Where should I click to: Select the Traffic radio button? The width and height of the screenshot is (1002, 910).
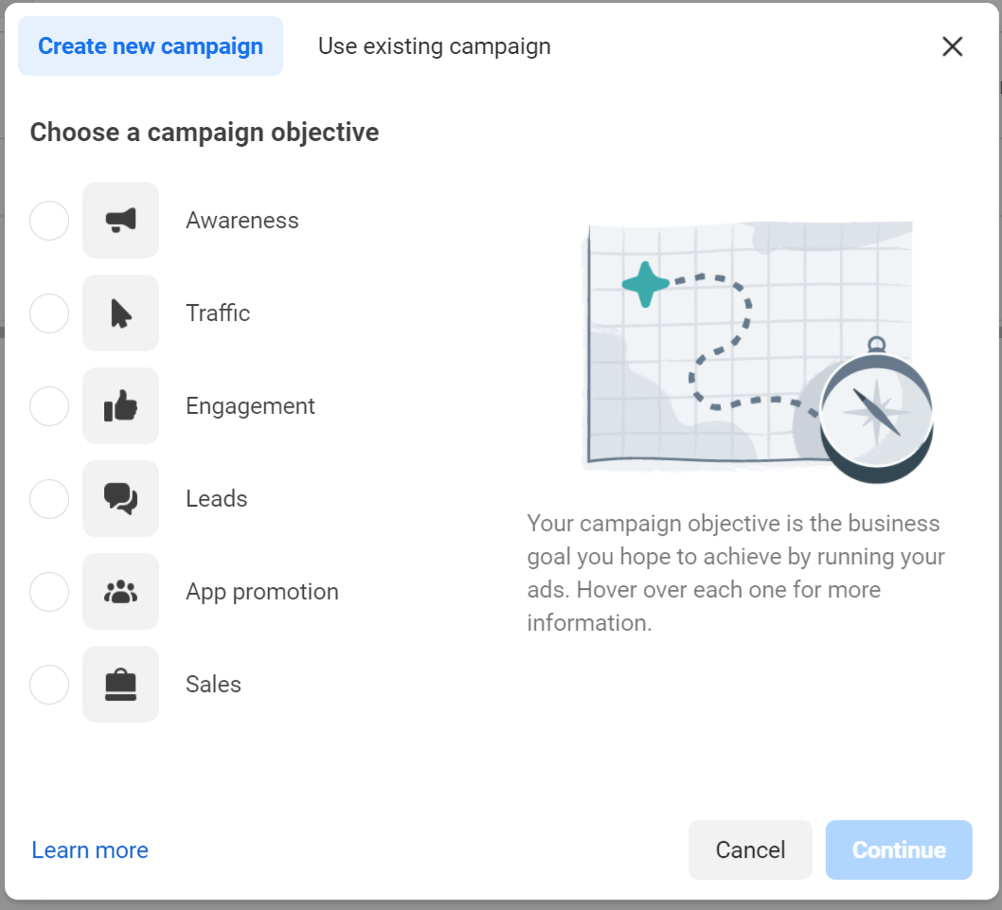click(49, 313)
